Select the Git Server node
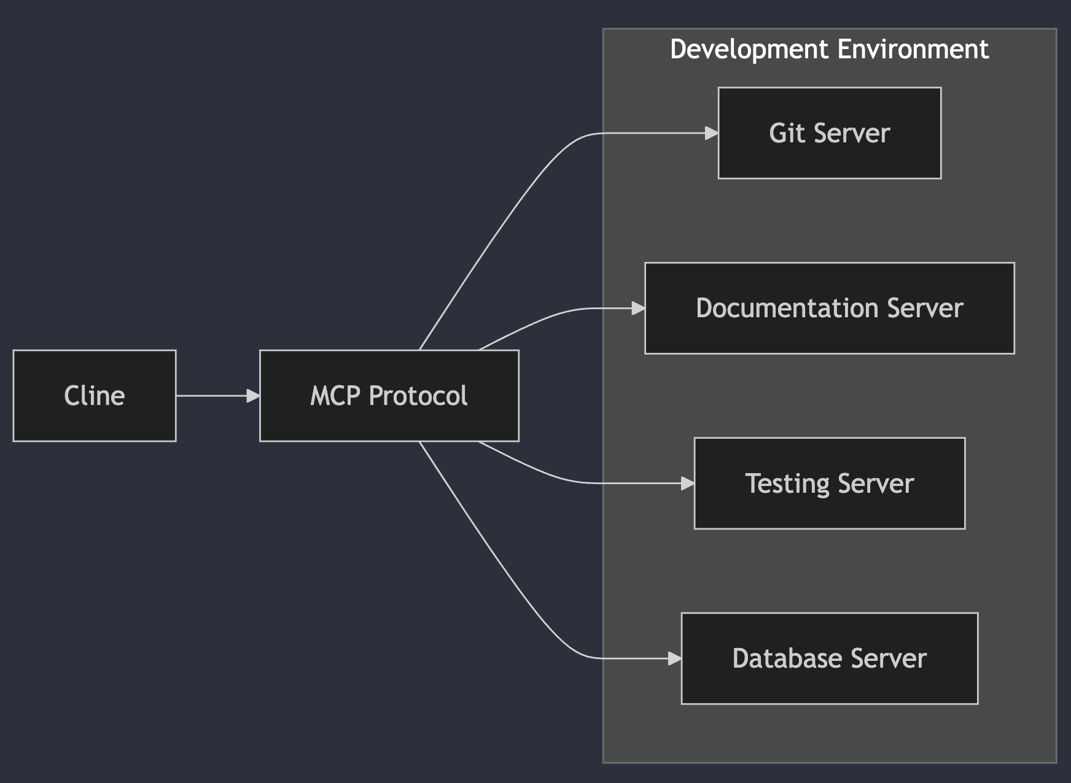 click(x=829, y=133)
